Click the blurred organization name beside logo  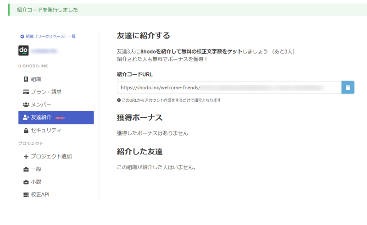pos(44,51)
